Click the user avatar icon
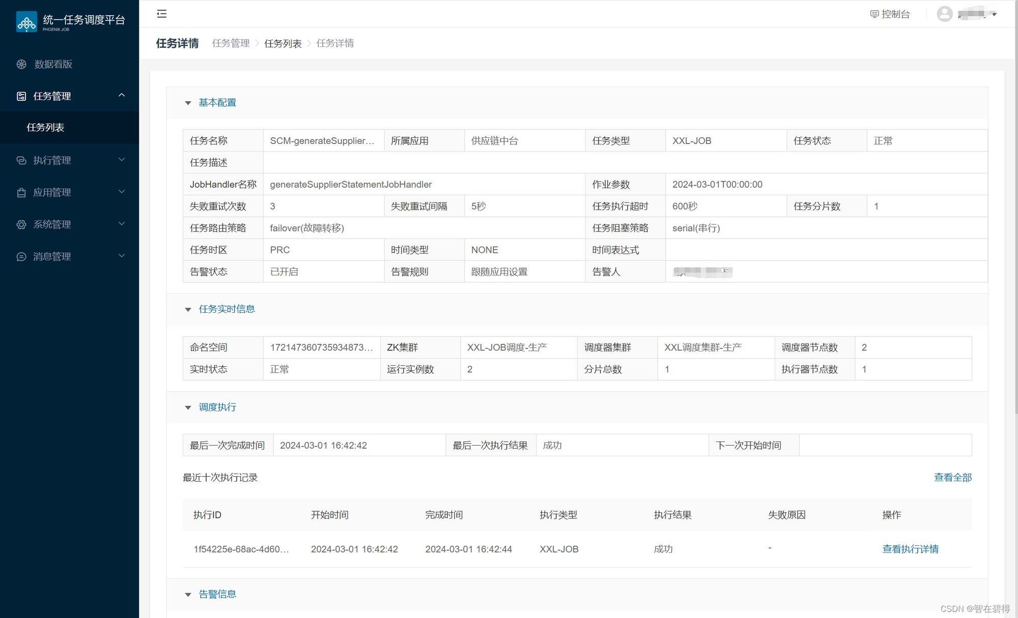Viewport: 1018px width, 618px height. pyautogui.click(x=945, y=14)
